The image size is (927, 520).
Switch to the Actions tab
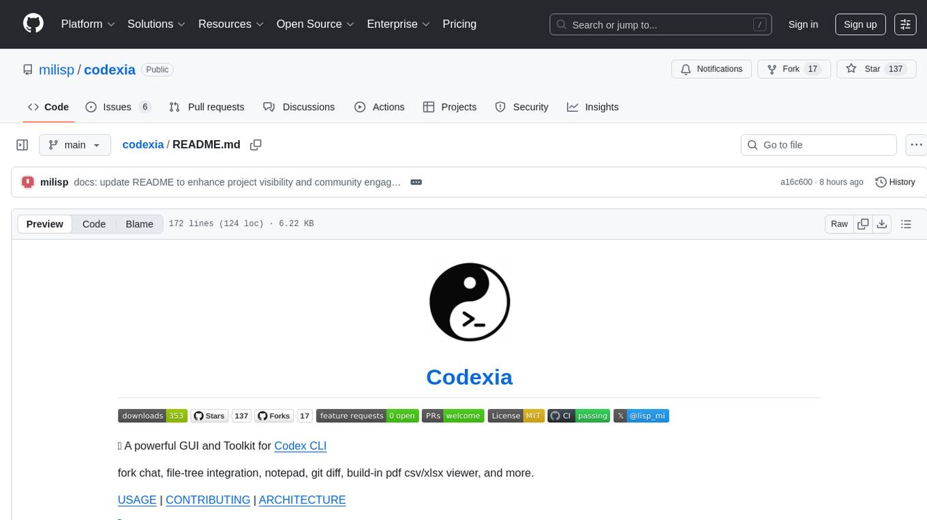click(x=380, y=107)
